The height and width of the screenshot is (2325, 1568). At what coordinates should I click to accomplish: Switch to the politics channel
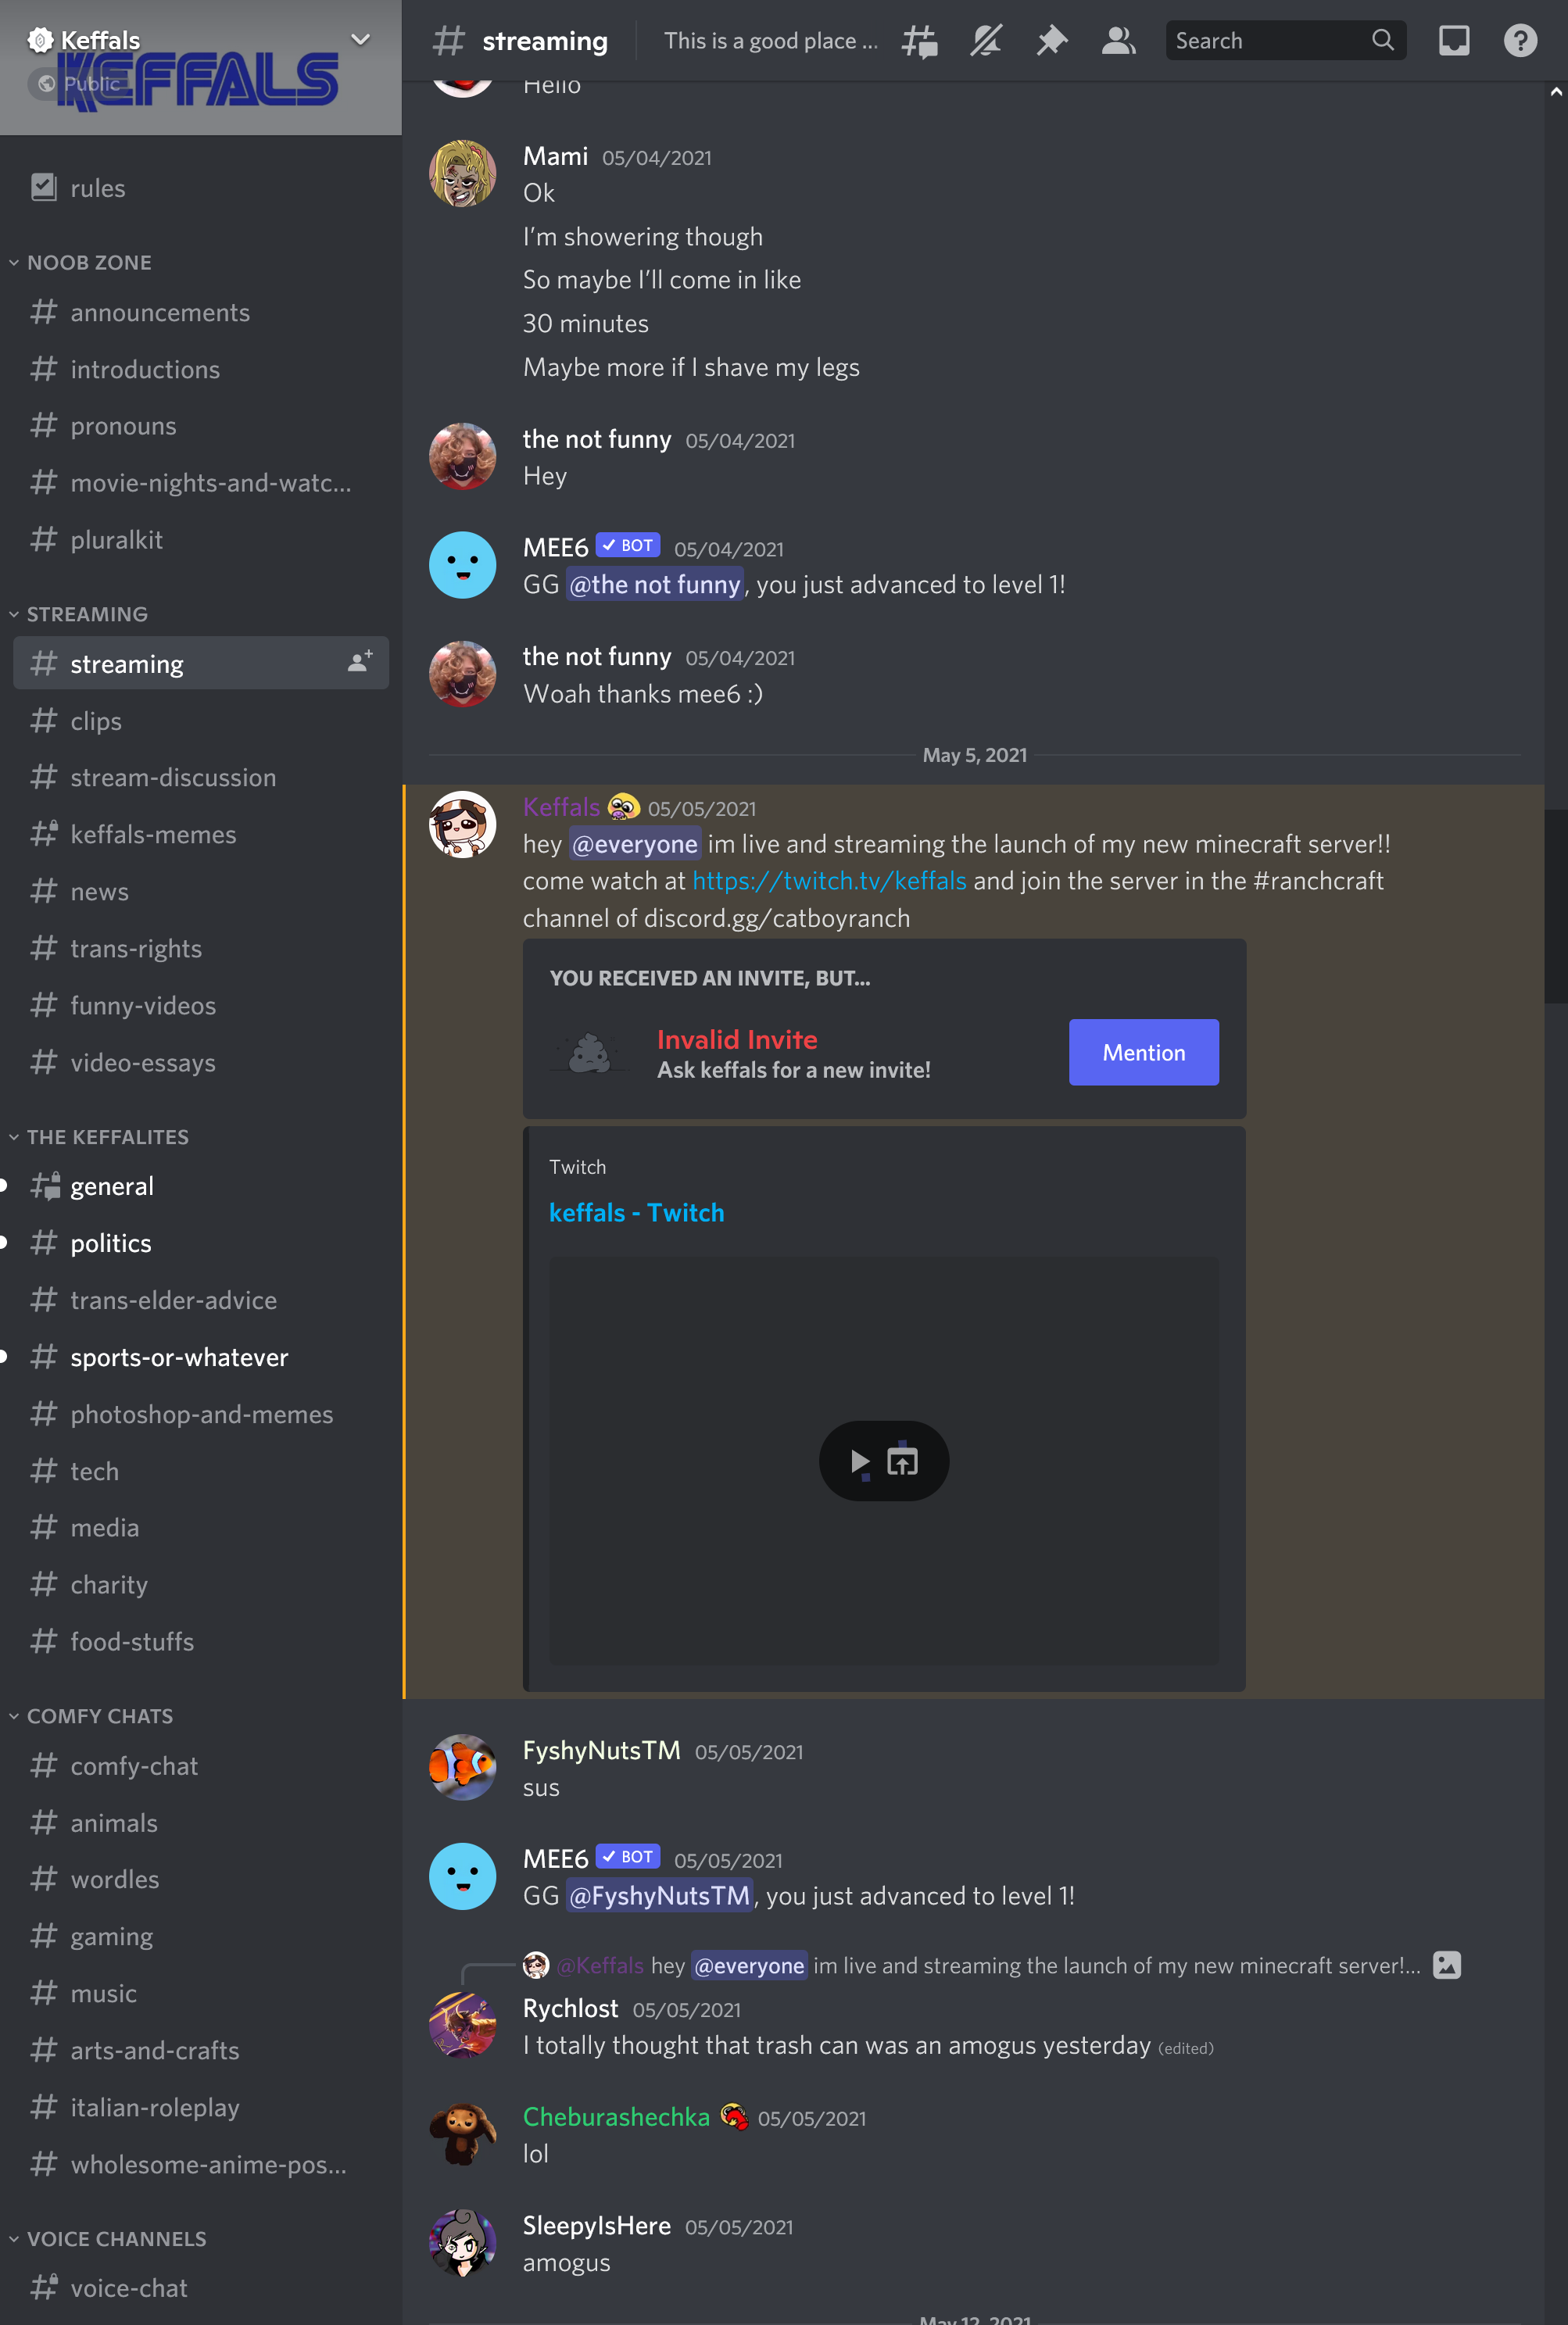point(201,1243)
